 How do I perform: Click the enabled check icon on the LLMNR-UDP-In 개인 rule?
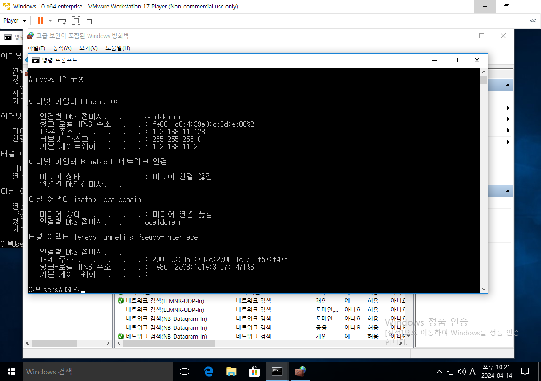[x=121, y=301]
